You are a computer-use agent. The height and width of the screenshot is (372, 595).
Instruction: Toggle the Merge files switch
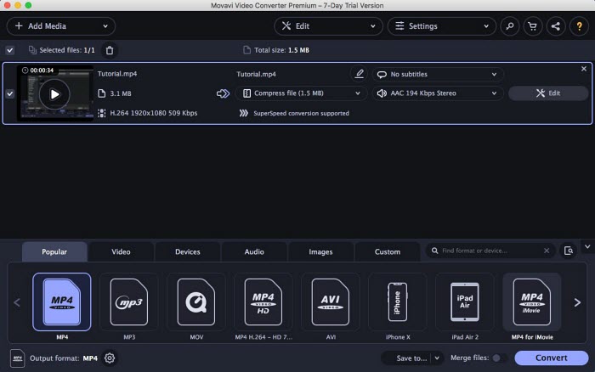pos(499,358)
